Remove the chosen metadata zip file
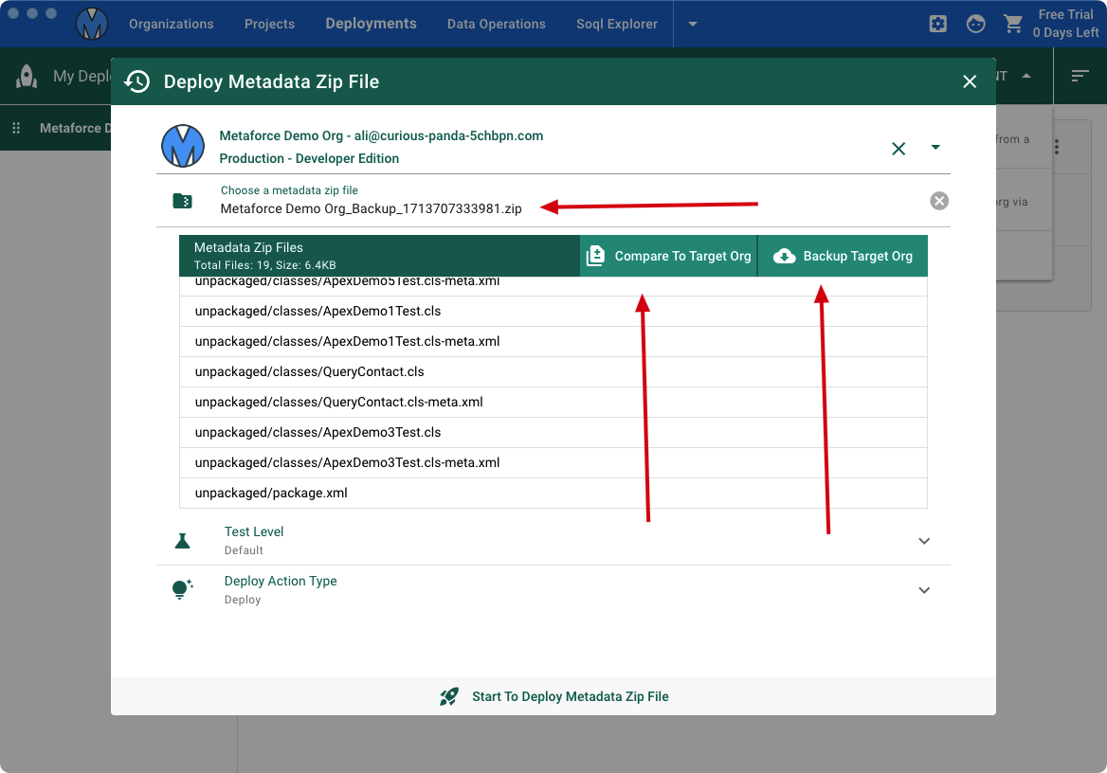The height and width of the screenshot is (773, 1107). click(x=939, y=201)
